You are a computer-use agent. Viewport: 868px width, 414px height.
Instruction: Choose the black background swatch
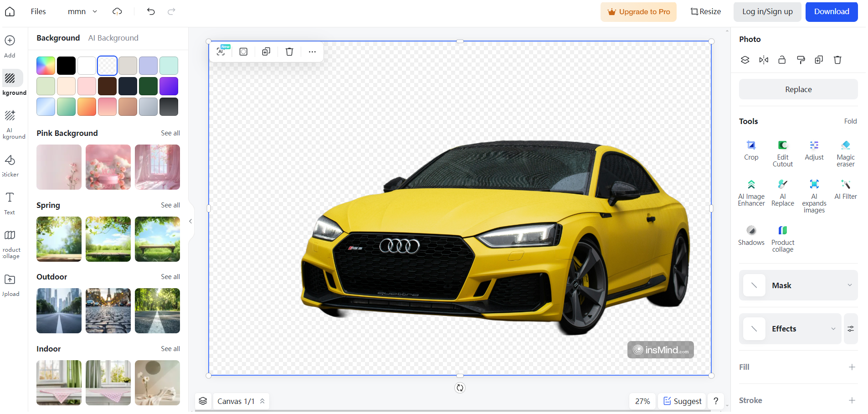click(x=66, y=66)
